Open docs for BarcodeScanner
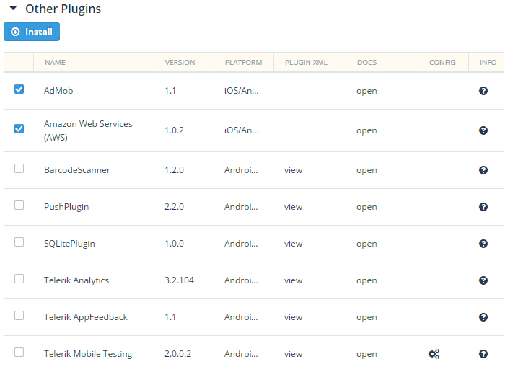This screenshot has width=505, height=372. tap(366, 171)
